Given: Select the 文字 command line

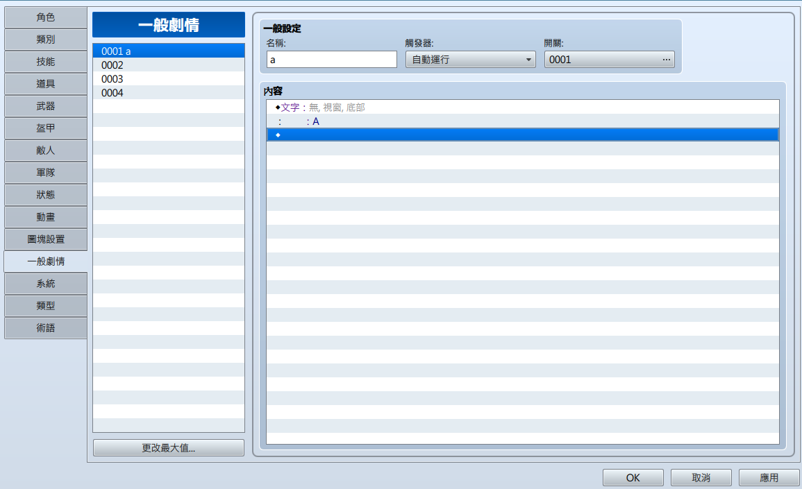Looking at the screenshot, I should pos(523,108).
